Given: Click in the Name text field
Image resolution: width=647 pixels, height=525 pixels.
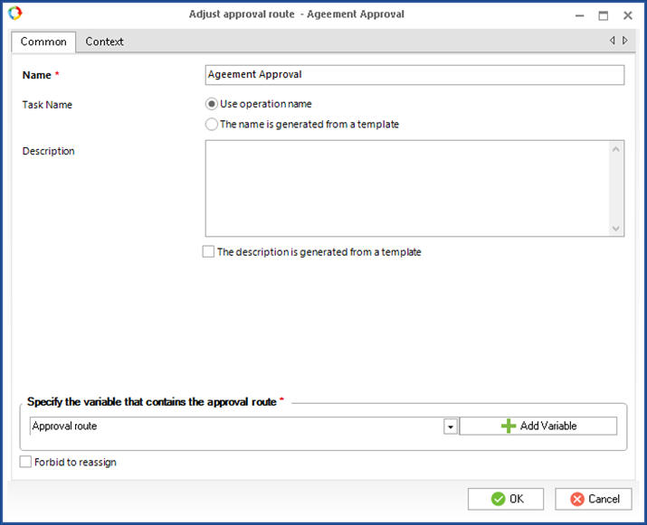Looking at the screenshot, I should pyautogui.click(x=414, y=75).
